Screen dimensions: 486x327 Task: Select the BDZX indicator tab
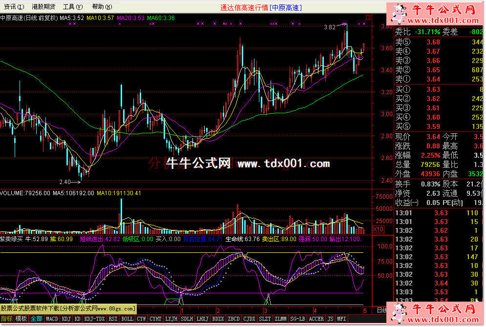[x=218, y=319]
